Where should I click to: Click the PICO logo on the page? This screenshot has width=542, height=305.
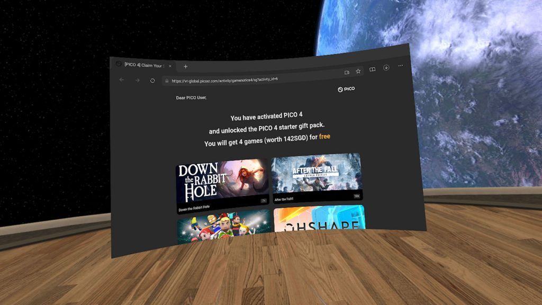(x=346, y=89)
